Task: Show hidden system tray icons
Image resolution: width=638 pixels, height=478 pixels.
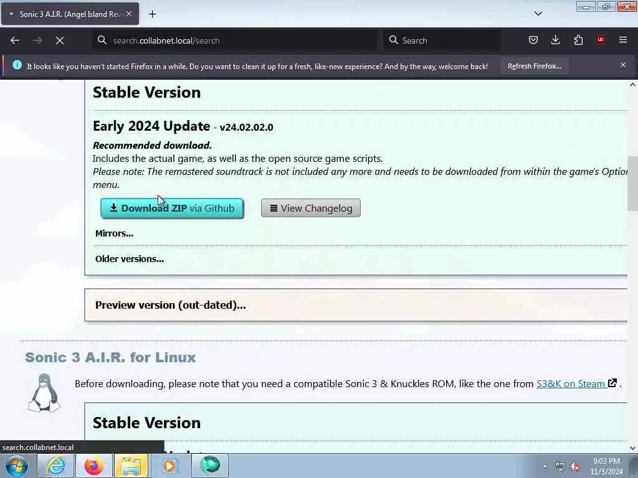Action: tap(545, 466)
